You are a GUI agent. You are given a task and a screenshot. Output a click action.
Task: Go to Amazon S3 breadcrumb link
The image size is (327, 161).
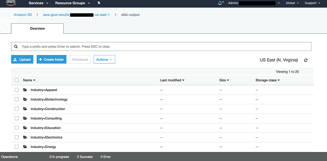tap(23, 15)
